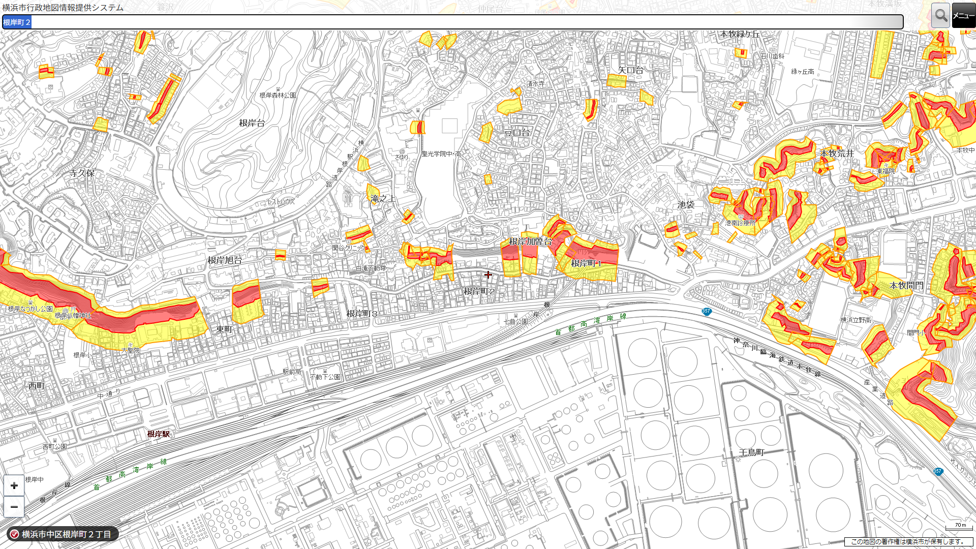Click the 聖光学院中・高 school label

(441, 154)
